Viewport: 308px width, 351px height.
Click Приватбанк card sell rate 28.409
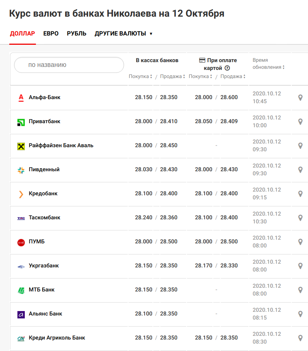pyautogui.click(x=229, y=121)
